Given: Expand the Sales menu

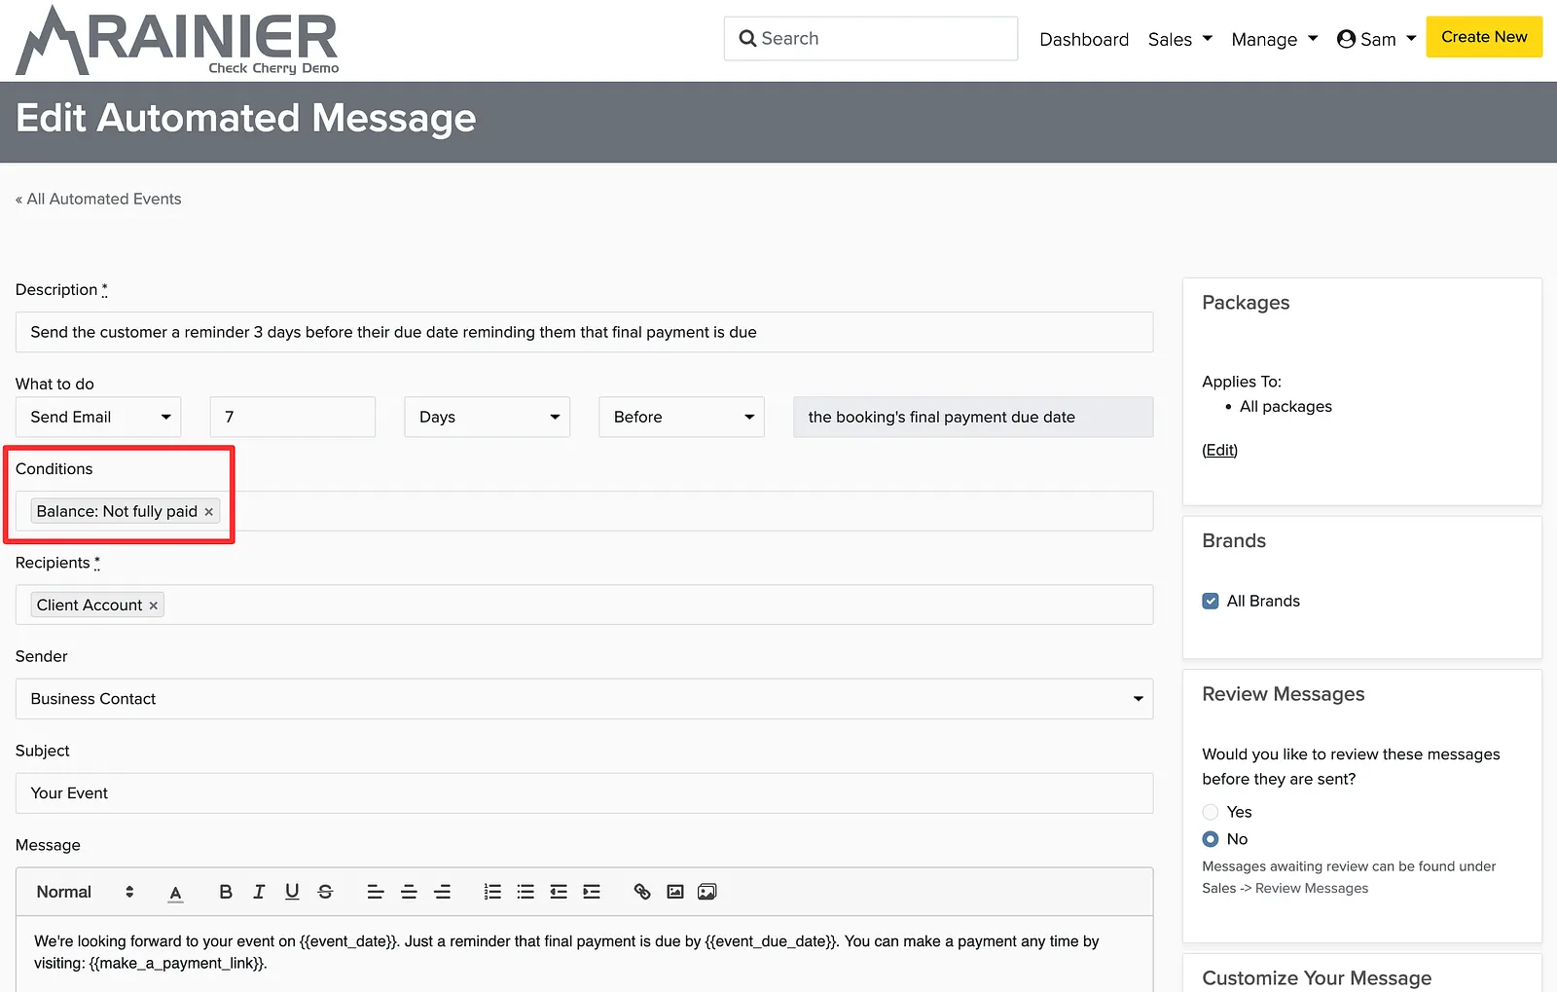Looking at the screenshot, I should 1179,39.
